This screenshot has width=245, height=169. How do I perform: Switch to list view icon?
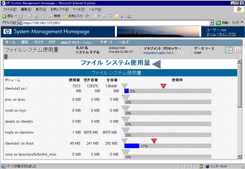(229, 50)
